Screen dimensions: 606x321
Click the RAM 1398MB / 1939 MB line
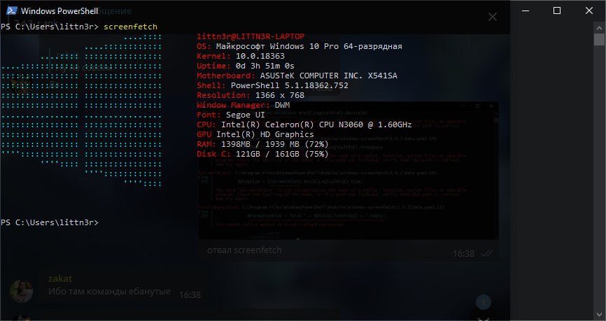pos(263,144)
